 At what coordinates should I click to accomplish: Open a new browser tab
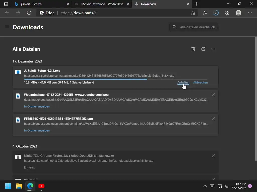click(x=196, y=4)
